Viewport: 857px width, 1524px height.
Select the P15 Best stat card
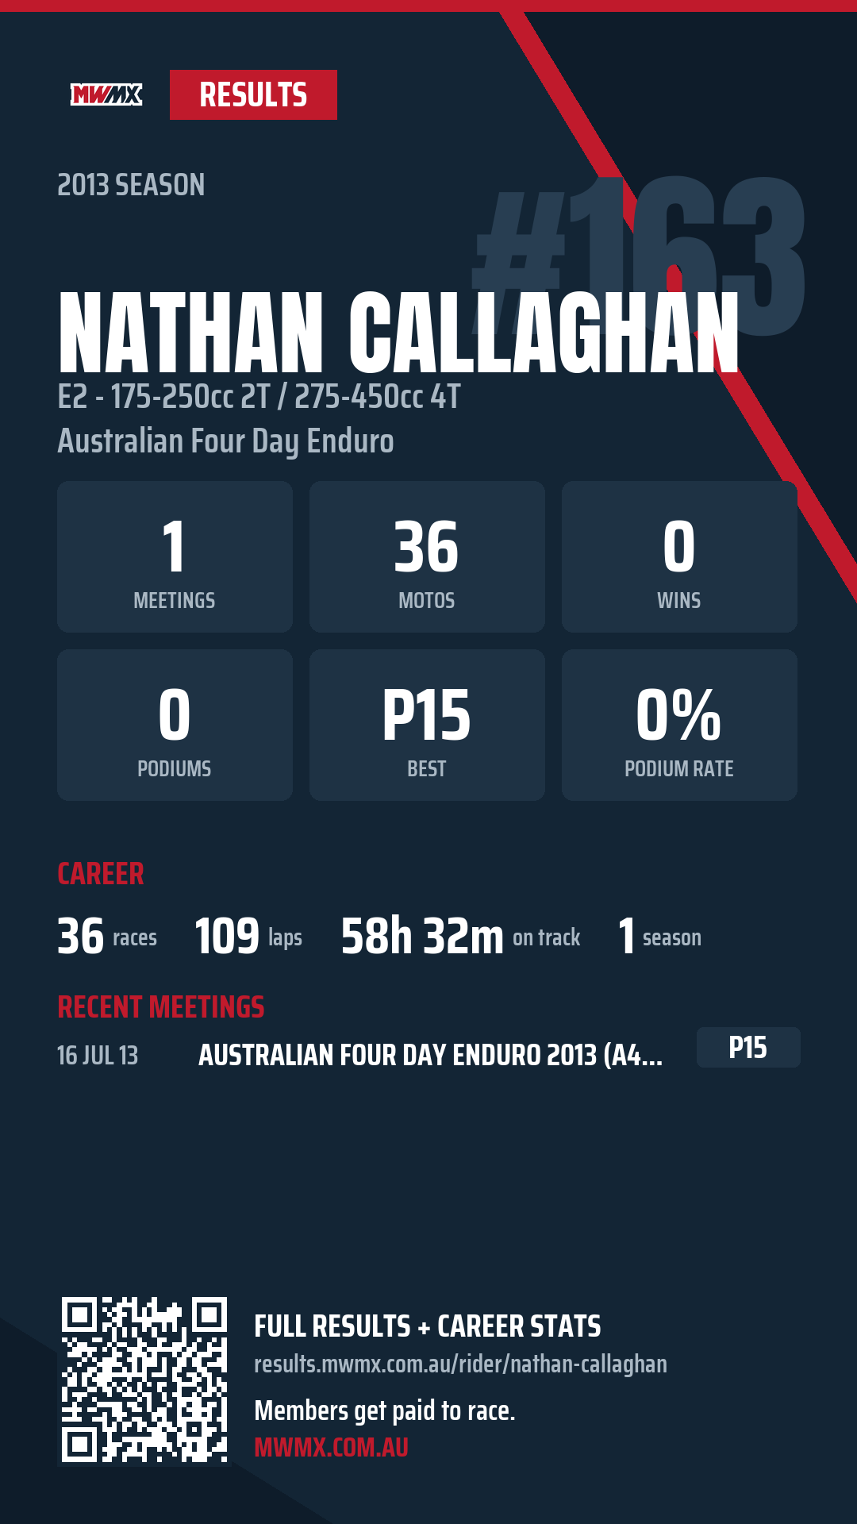click(427, 725)
